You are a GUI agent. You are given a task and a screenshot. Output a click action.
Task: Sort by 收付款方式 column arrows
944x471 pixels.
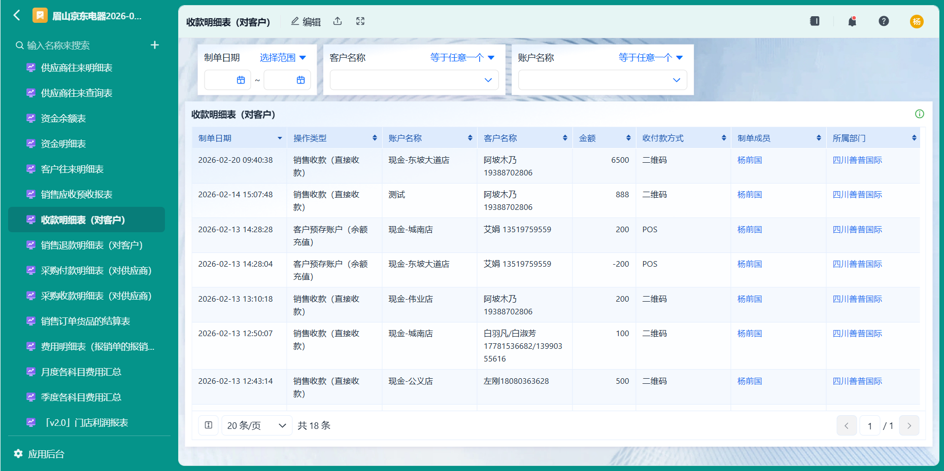(x=724, y=138)
